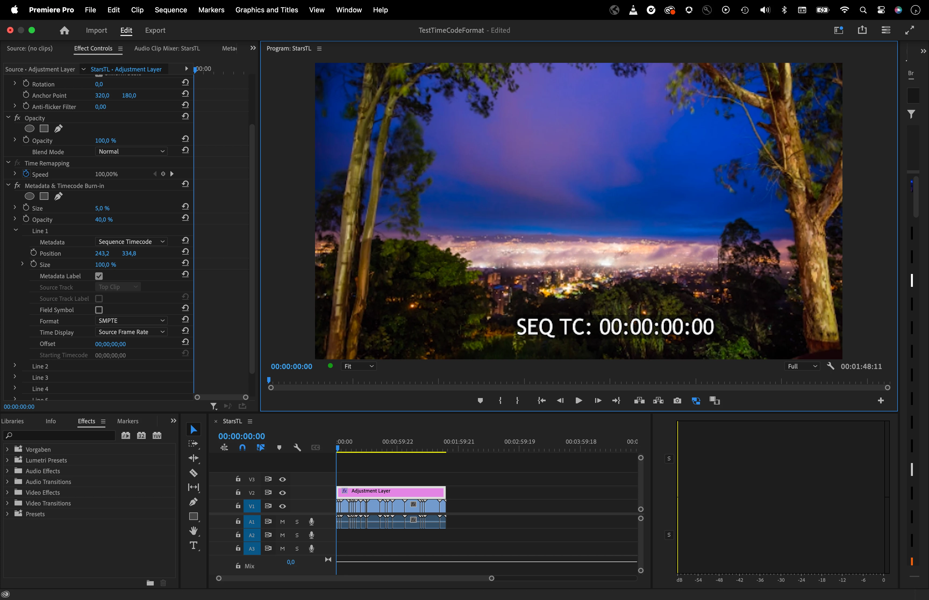This screenshot has height=600, width=929.
Task: Expand the Lumetri Presets folder
Action: point(8,460)
